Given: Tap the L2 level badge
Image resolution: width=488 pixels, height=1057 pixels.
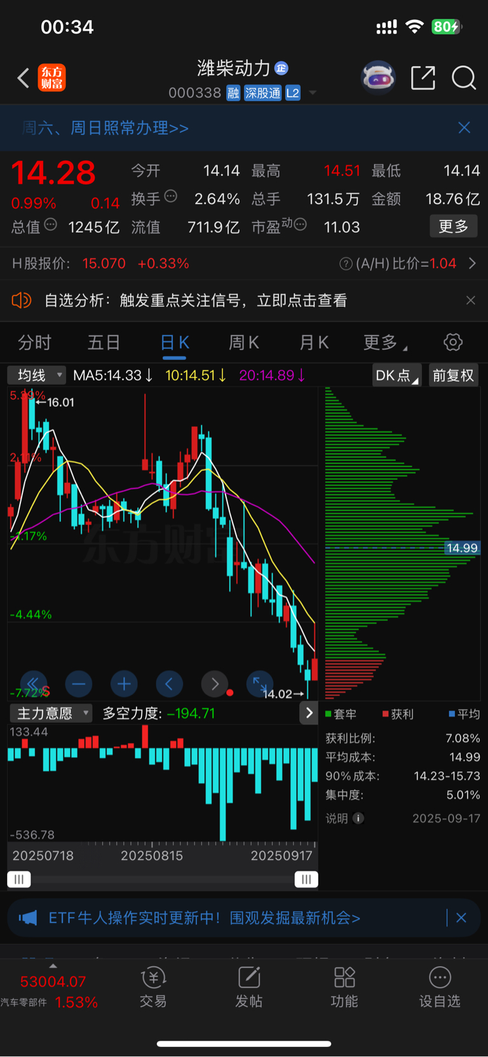Looking at the screenshot, I should coord(292,93).
